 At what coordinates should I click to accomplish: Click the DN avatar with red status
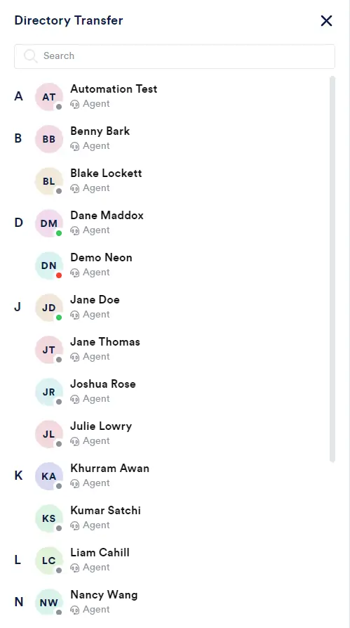click(49, 266)
